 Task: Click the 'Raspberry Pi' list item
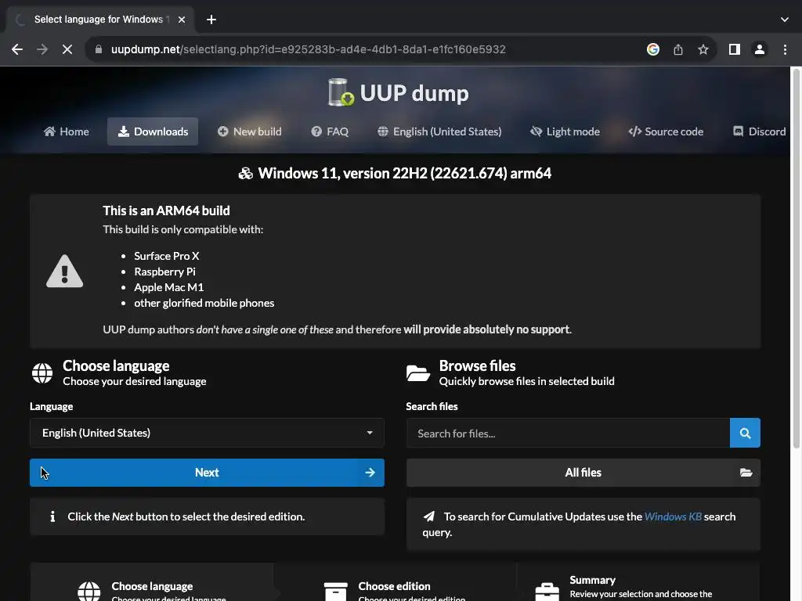pos(164,272)
